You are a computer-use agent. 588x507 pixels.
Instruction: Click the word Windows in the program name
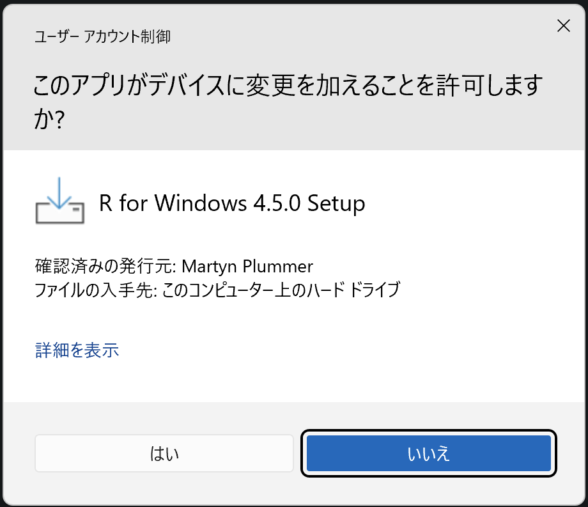201,203
